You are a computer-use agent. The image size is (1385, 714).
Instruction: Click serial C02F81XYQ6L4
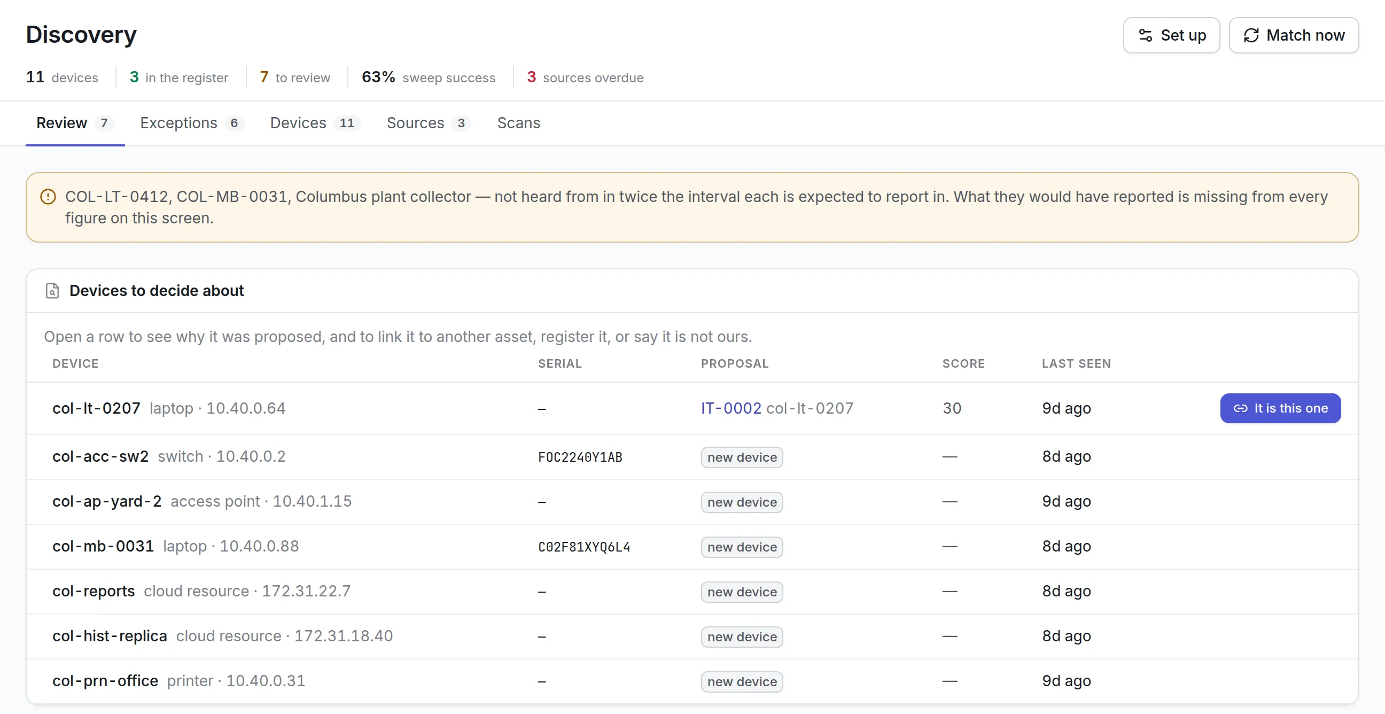click(x=584, y=547)
